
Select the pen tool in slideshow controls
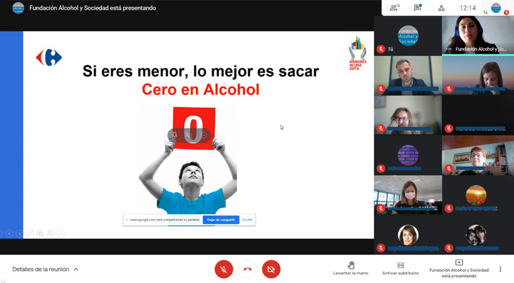30,234
